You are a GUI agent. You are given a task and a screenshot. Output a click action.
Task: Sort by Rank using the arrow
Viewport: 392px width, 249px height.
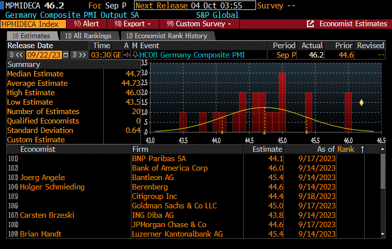pos(362,149)
